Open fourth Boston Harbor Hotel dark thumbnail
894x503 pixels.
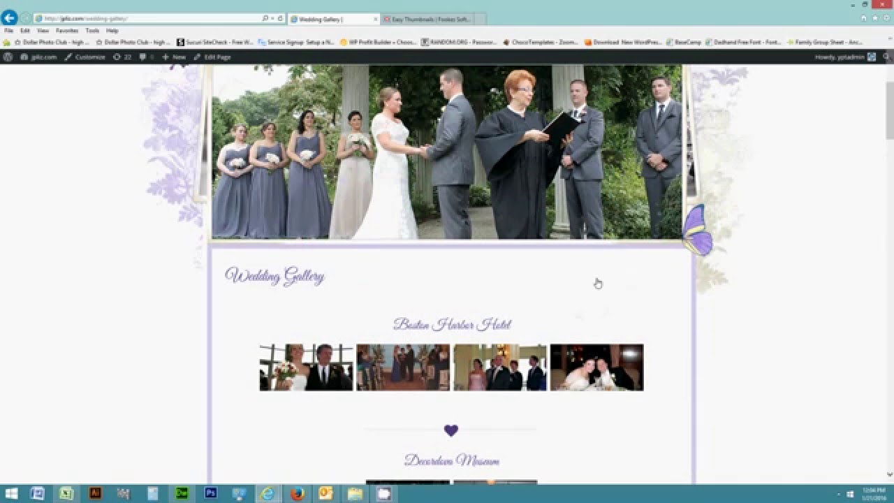click(x=596, y=367)
